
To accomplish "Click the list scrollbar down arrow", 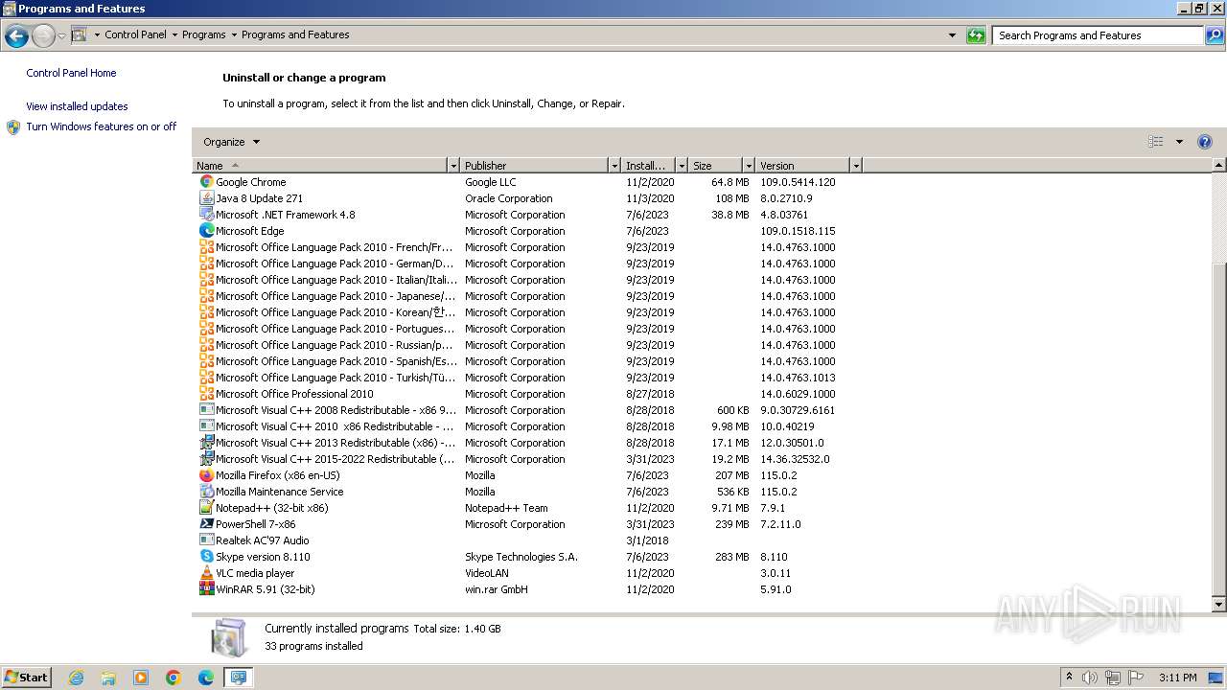I will [x=1219, y=605].
